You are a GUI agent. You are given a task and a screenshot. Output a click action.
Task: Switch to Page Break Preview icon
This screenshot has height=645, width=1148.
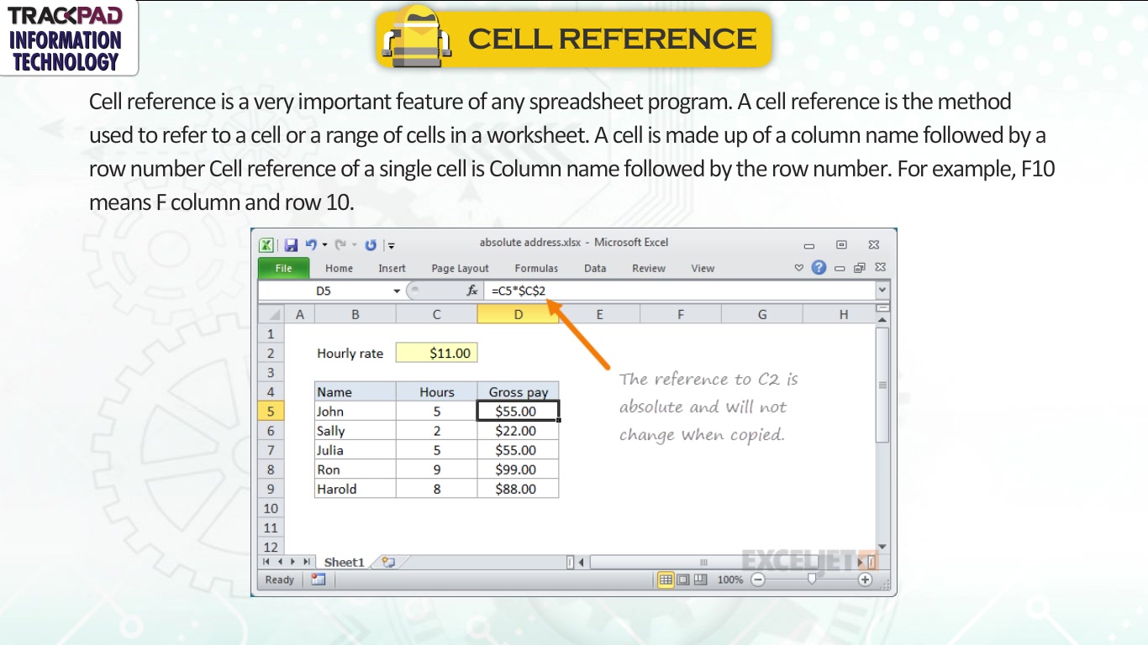[701, 579]
